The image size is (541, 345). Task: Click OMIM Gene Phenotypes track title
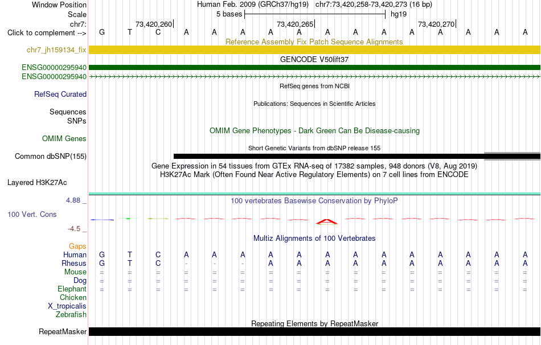314,131
